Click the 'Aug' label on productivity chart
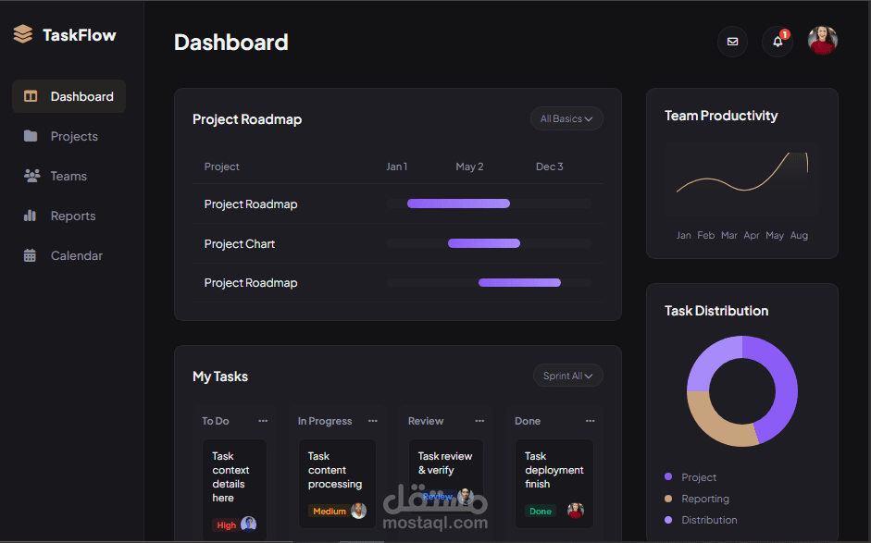This screenshot has width=871, height=543. click(799, 235)
